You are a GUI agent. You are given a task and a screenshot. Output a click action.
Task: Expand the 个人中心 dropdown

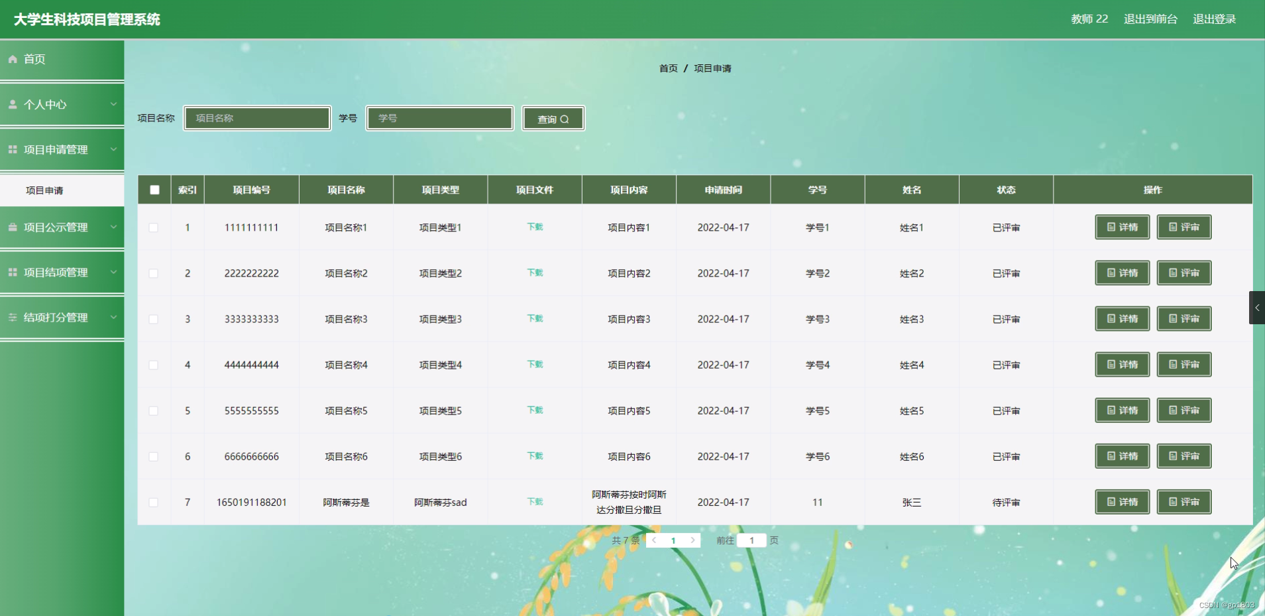pyautogui.click(x=113, y=104)
